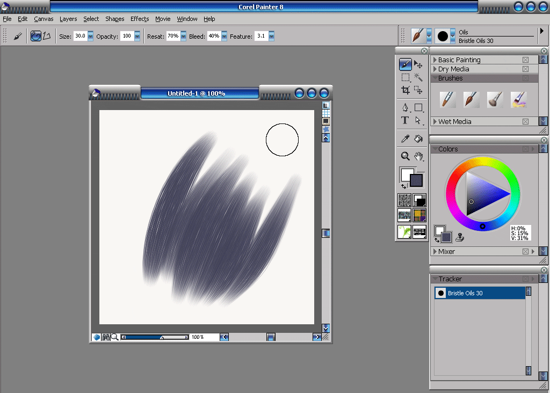Select the Paint Bucket tool

point(418,139)
